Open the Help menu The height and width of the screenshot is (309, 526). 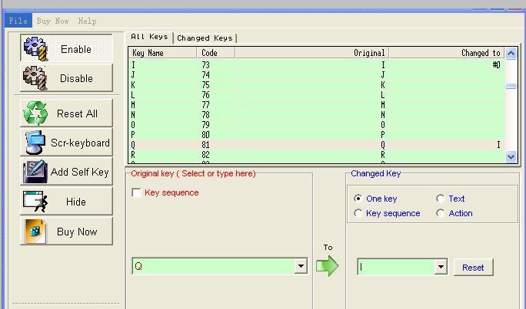click(x=87, y=21)
